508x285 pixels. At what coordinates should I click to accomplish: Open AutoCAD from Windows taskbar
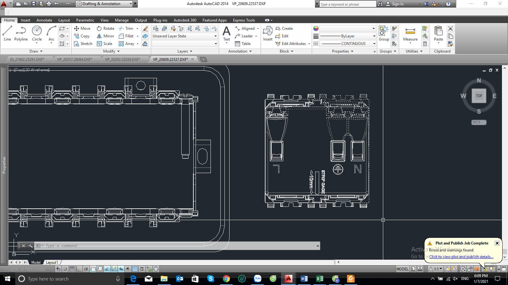tap(288, 279)
